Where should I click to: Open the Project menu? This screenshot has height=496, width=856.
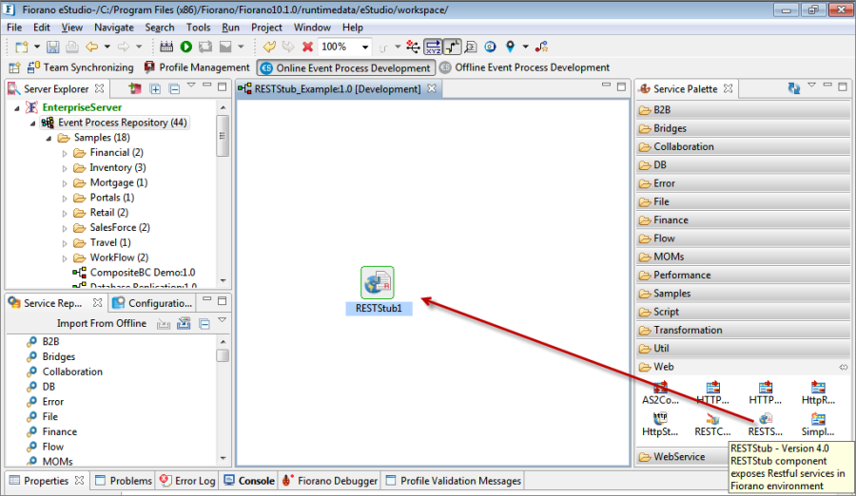click(x=266, y=28)
